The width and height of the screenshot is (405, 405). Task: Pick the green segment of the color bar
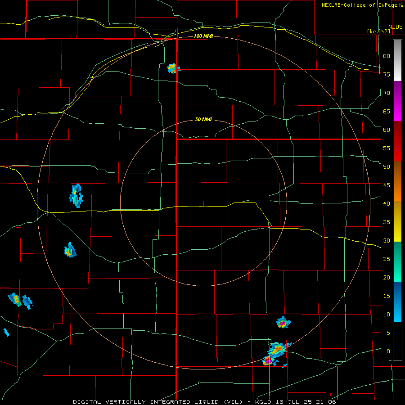click(x=397, y=261)
